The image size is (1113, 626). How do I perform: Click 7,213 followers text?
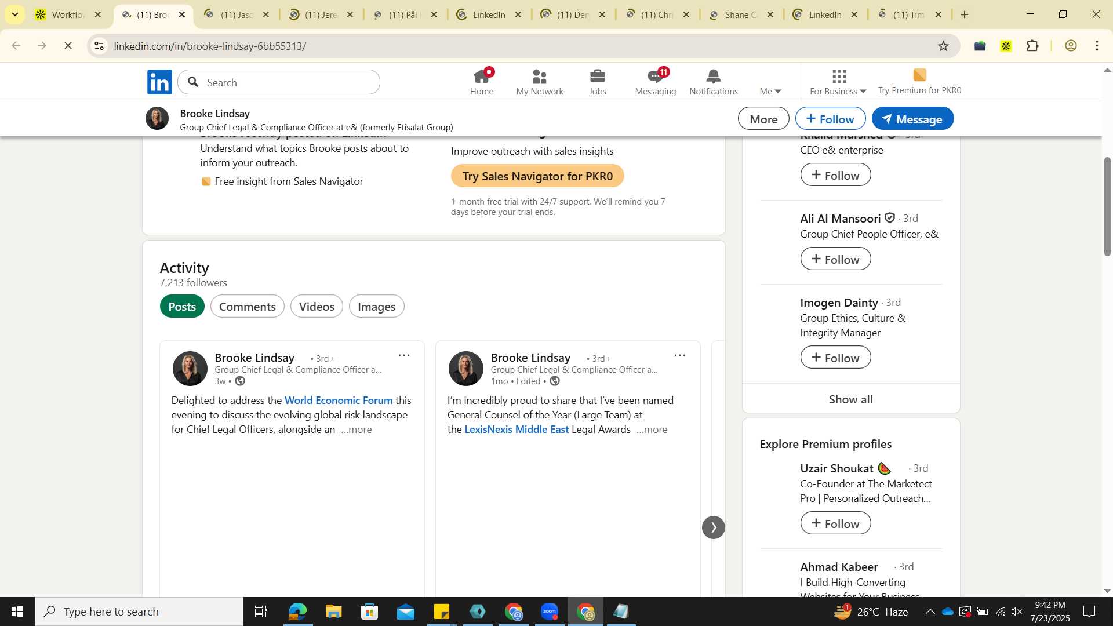194,283
